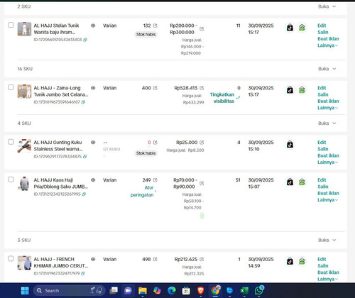355x298 pixels.
Task: Copy product ID of Zaina-Long Tunik
Action: click(83, 102)
